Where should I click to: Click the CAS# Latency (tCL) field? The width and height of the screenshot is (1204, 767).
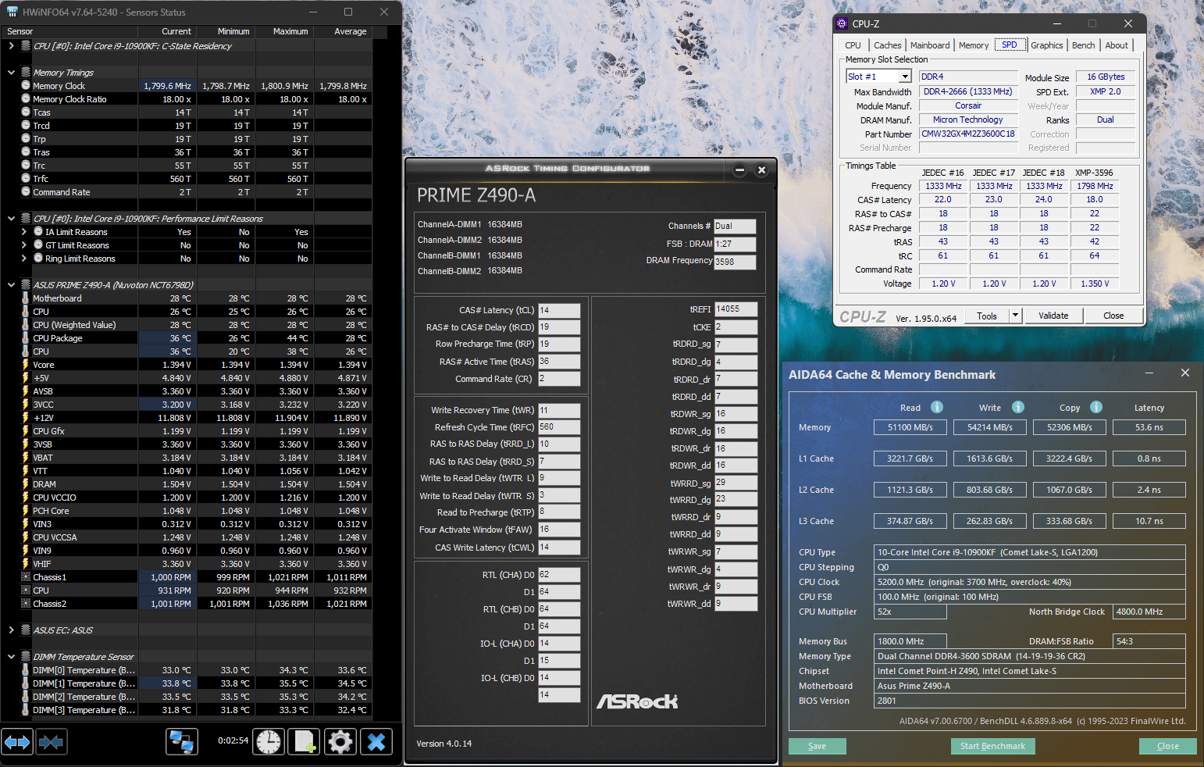(x=559, y=310)
